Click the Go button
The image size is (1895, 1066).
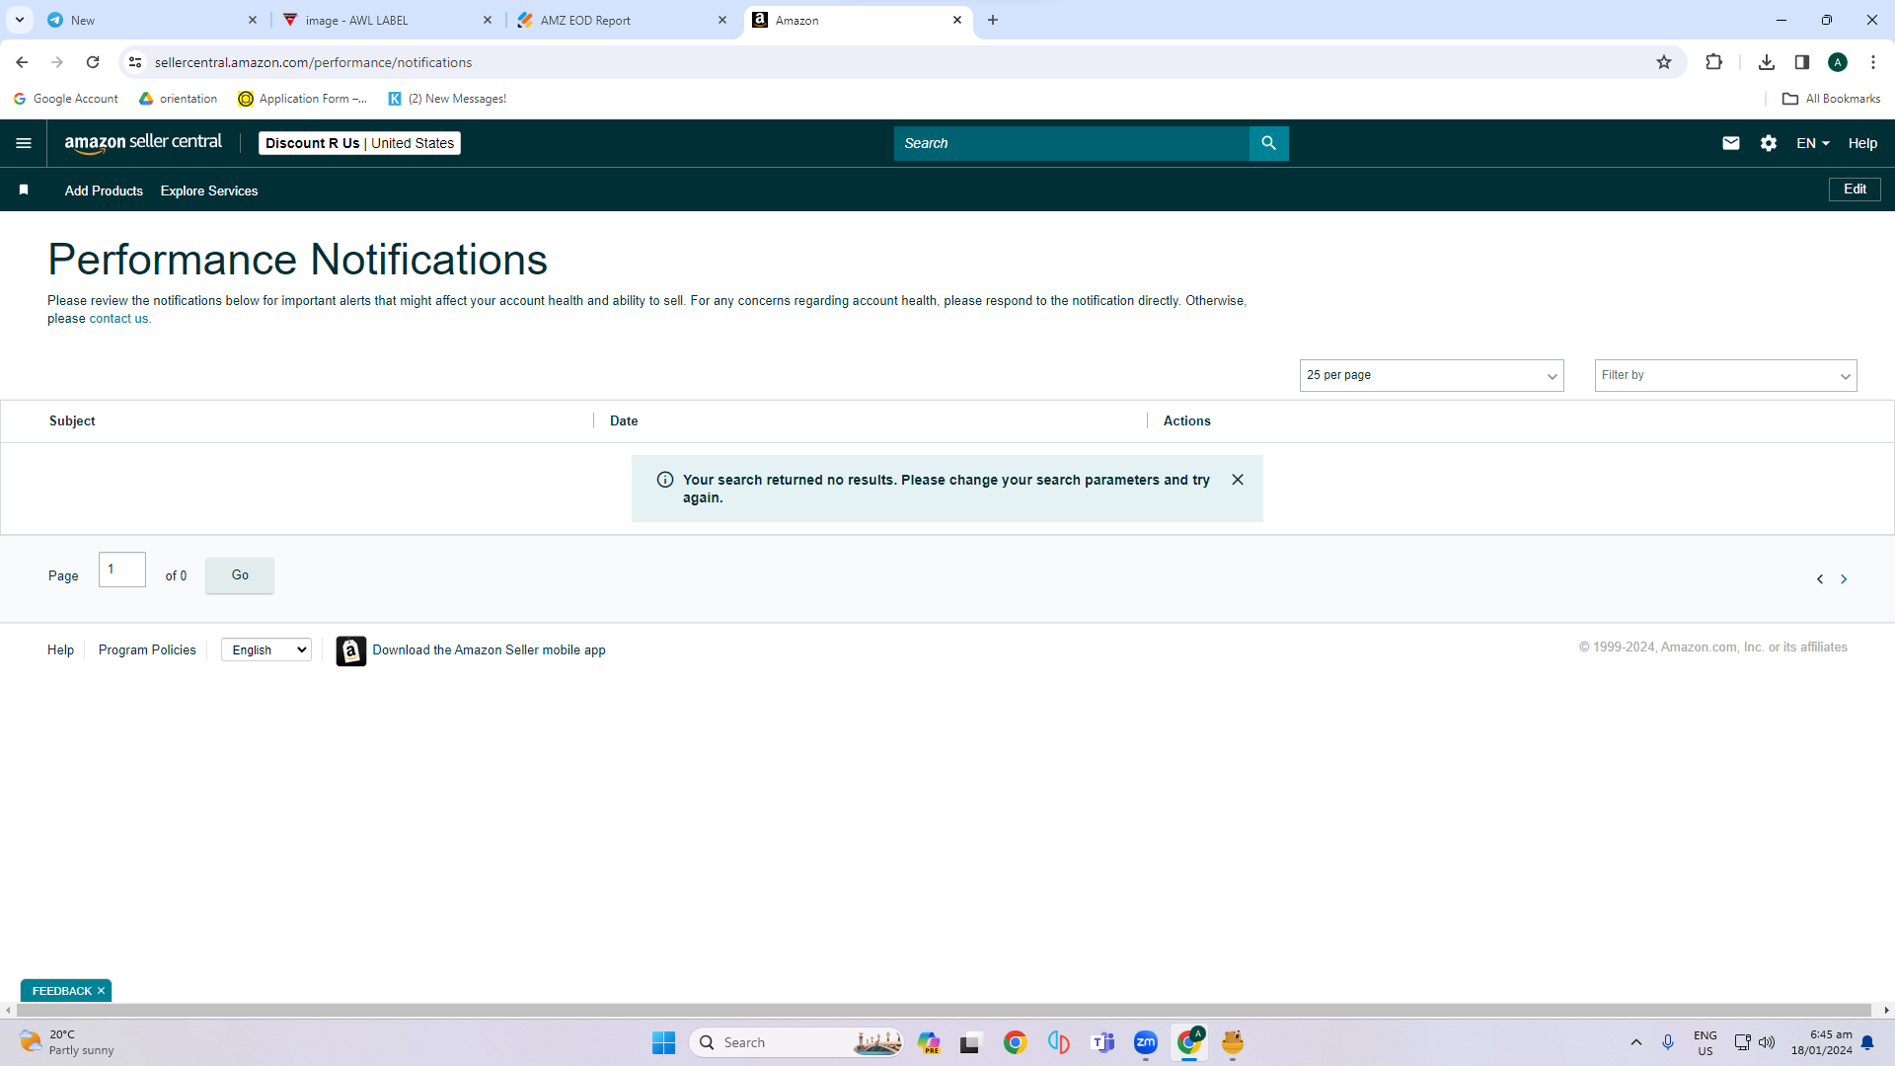240,575
